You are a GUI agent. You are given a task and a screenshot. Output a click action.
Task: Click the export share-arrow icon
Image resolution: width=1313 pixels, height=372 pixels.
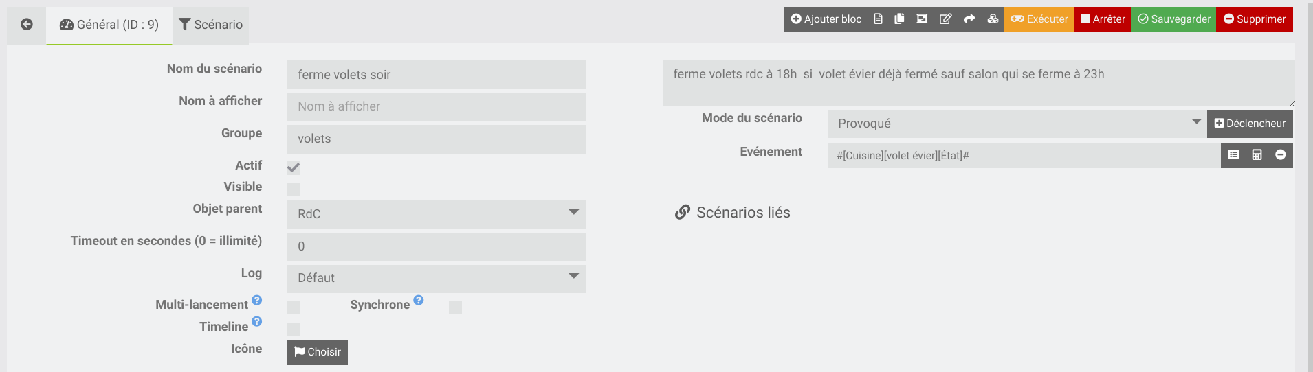(x=969, y=19)
